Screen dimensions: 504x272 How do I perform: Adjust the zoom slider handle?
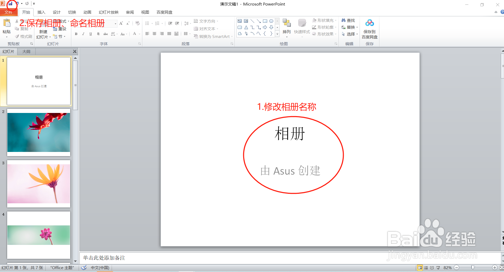tap(473, 268)
